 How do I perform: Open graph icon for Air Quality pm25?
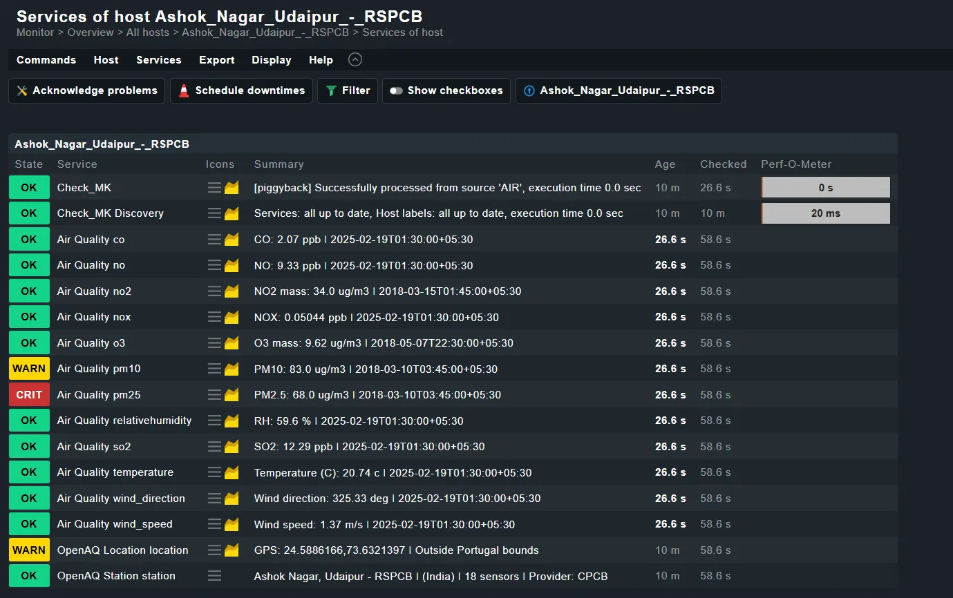click(232, 395)
